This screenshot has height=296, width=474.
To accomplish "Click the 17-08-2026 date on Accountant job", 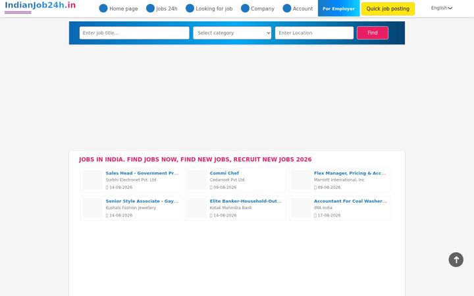I will pos(329,215).
